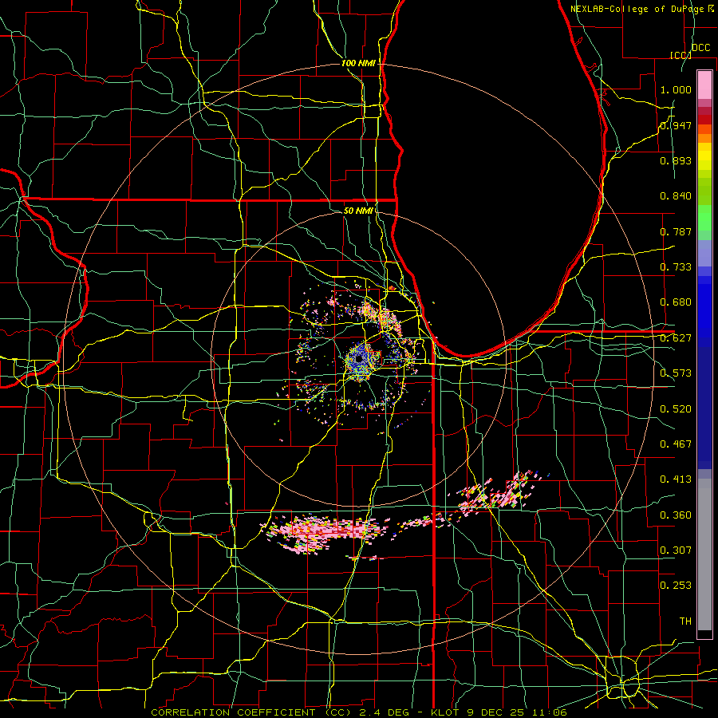
Task: Click the [CC] units label
Action: coord(681,55)
